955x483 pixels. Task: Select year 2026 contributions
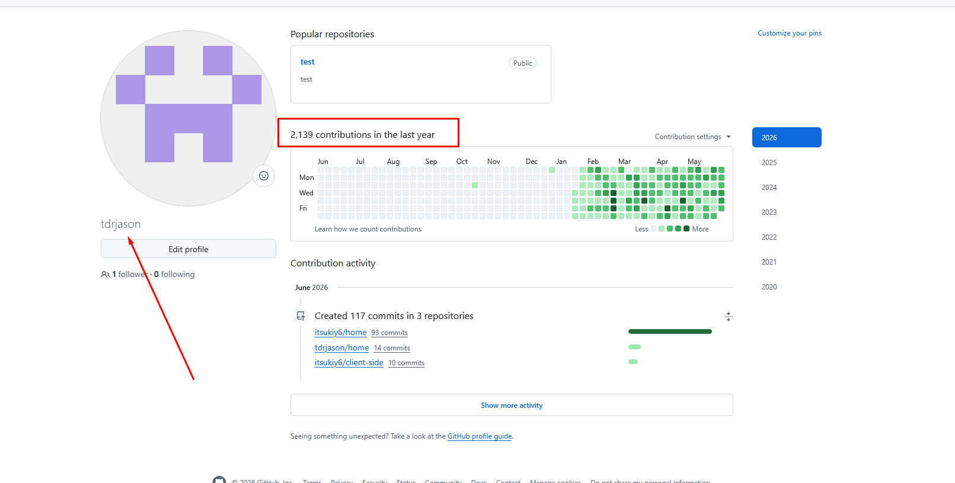click(x=787, y=137)
